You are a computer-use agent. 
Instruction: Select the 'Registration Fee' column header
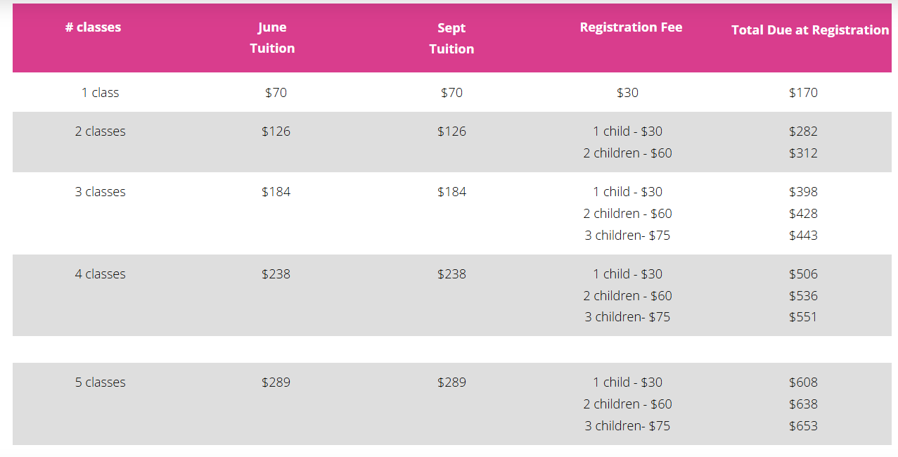pyautogui.click(x=631, y=27)
